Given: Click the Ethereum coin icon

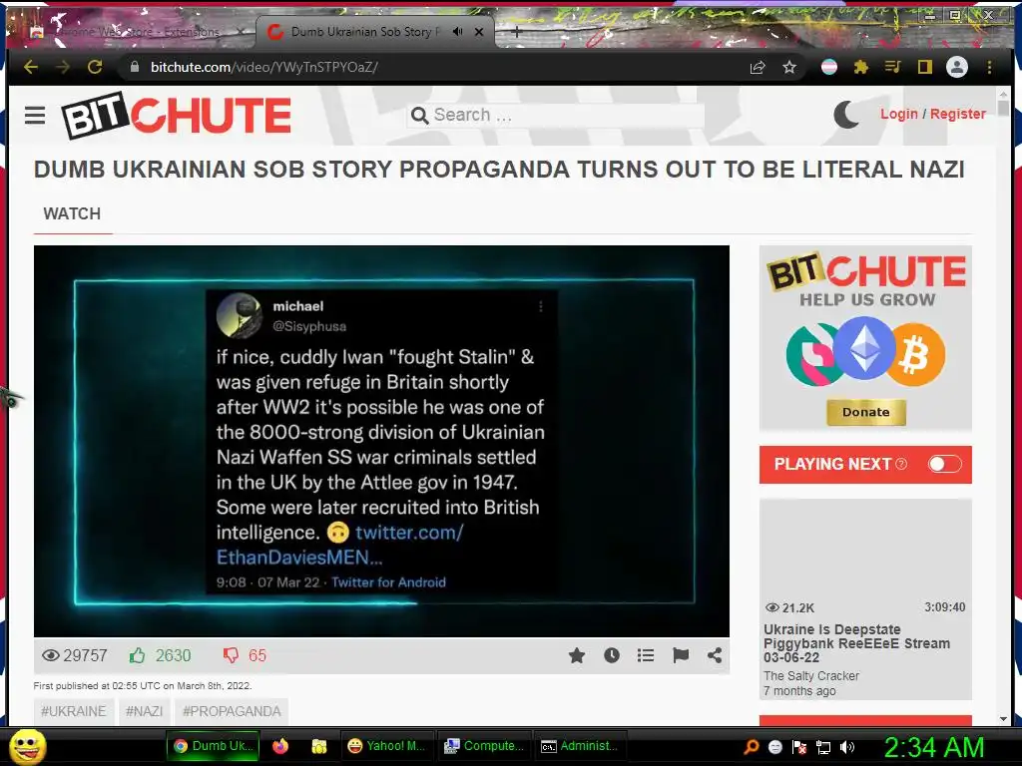Looking at the screenshot, I should click(864, 349).
